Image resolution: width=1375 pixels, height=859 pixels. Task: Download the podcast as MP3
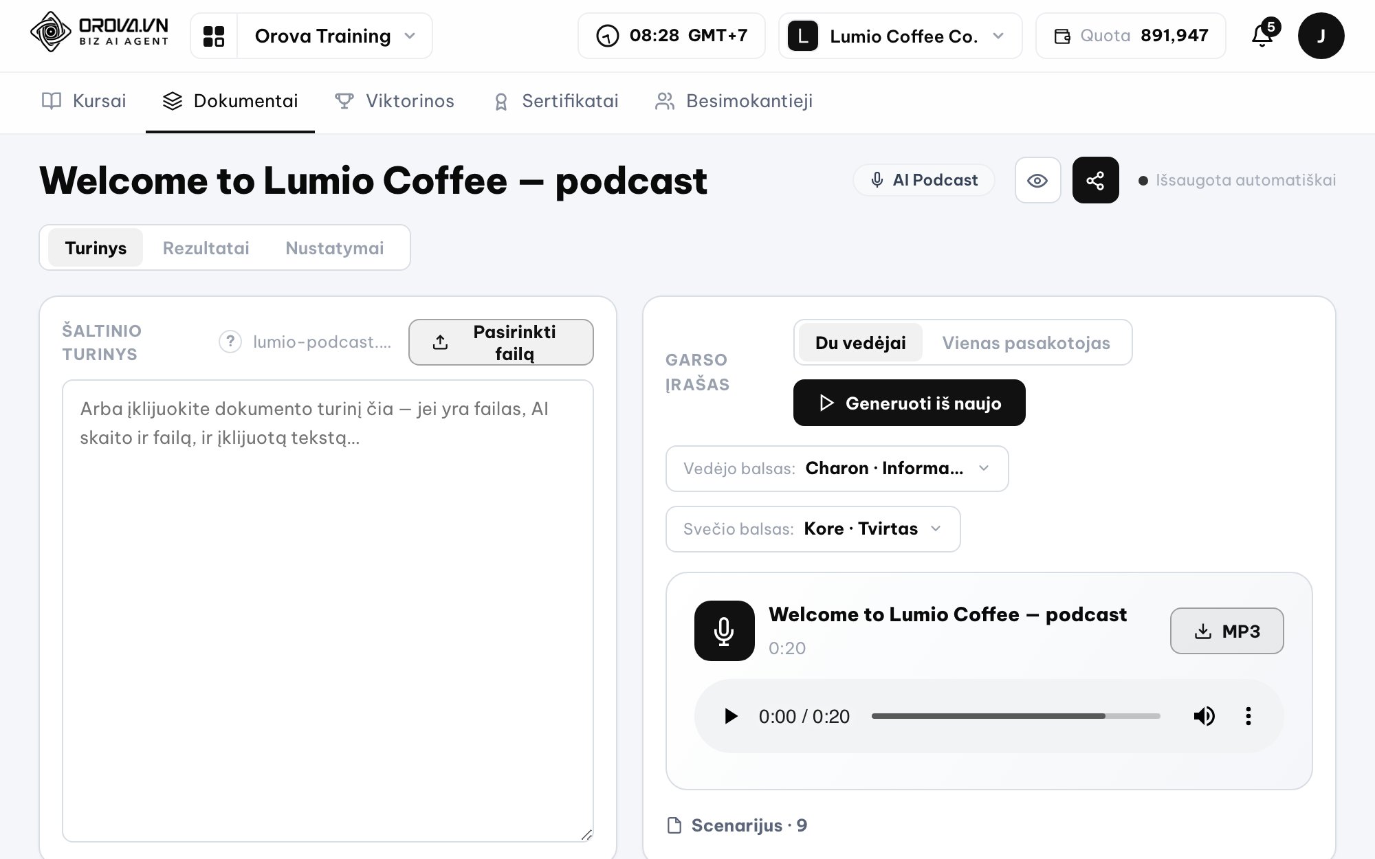[x=1227, y=631]
